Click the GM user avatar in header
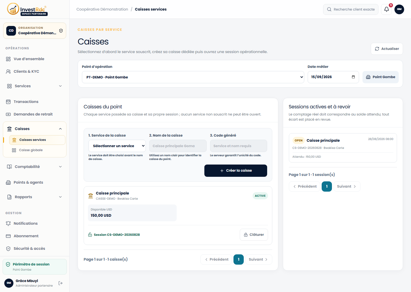The width and height of the screenshot is (411, 292). (399, 9)
